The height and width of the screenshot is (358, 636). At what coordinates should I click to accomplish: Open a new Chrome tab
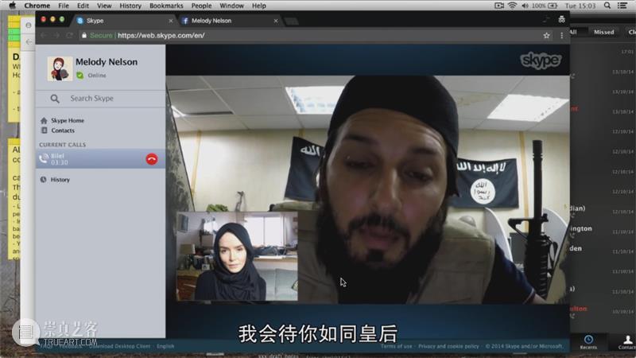[x=291, y=21]
